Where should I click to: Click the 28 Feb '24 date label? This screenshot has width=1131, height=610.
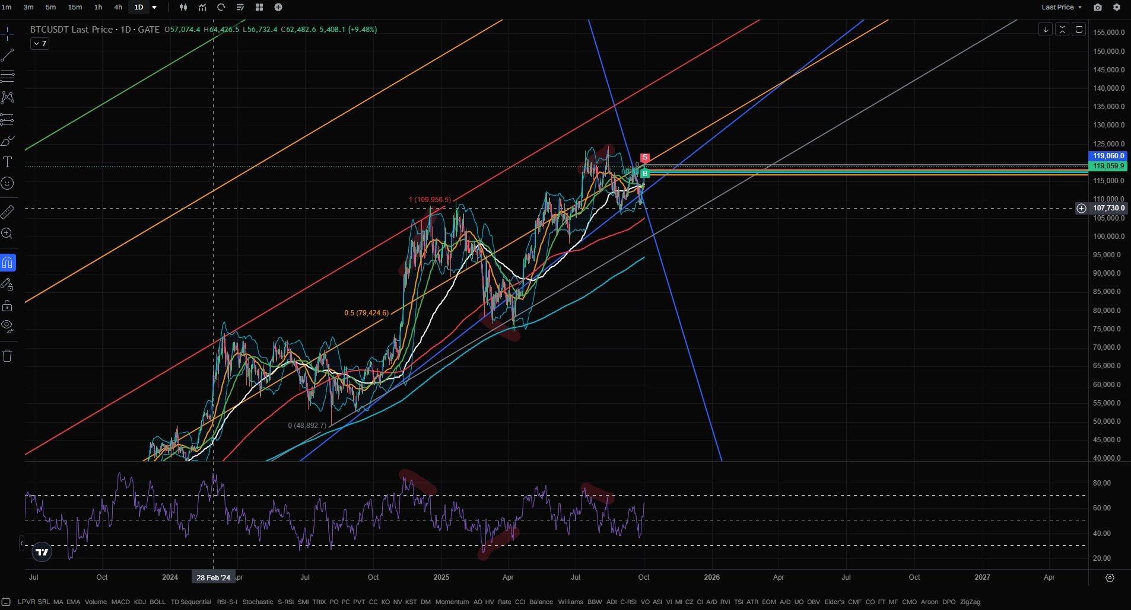[213, 577]
